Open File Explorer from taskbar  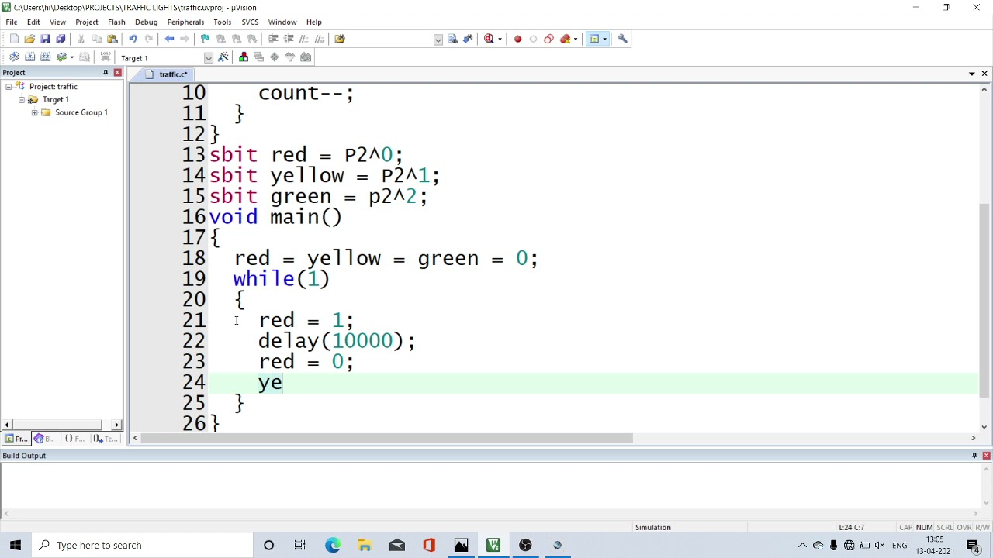click(x=365, y=545)
